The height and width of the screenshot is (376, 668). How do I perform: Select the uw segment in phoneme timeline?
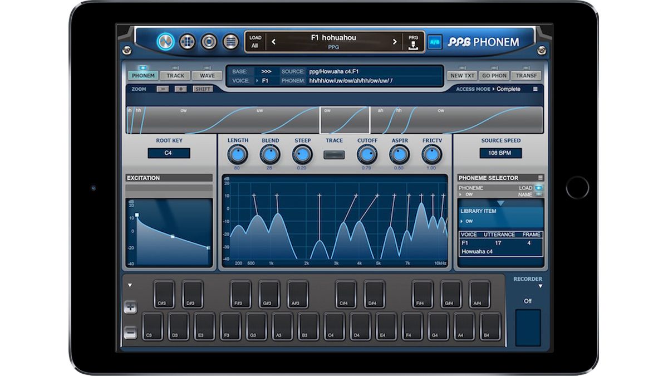click(260, 110)
